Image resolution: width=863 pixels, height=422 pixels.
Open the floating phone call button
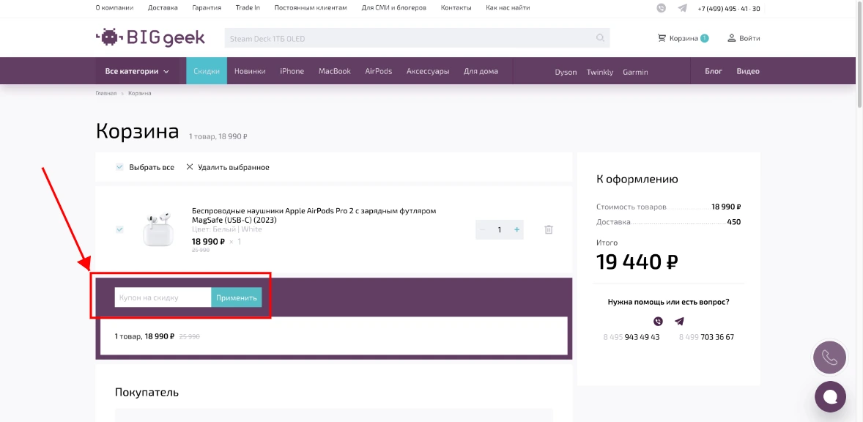829,358
